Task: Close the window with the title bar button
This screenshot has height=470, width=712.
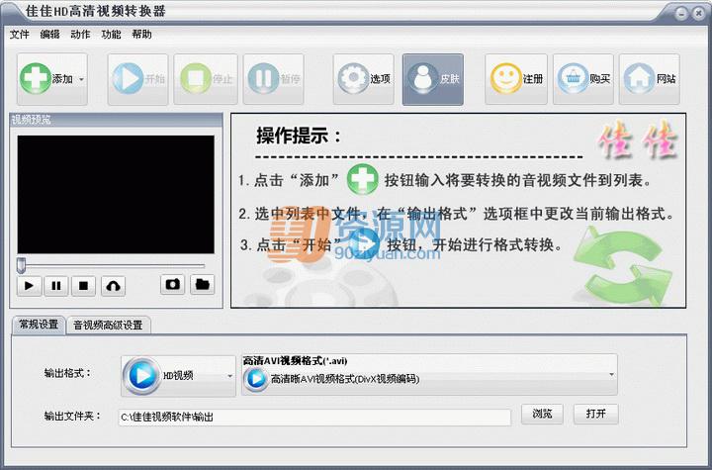Action: pyautogui.click(x=698, y=14)
